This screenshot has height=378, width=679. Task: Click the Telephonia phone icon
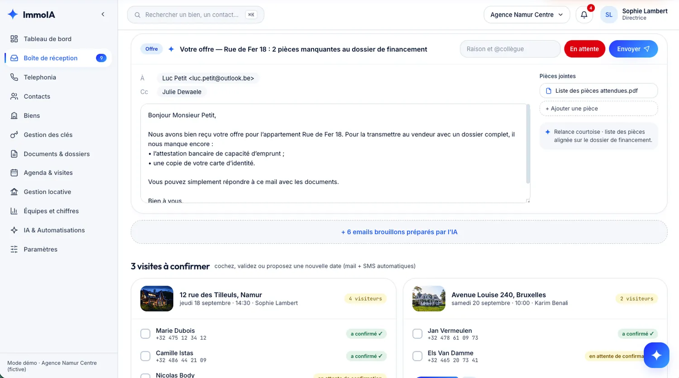coord(14,77)
